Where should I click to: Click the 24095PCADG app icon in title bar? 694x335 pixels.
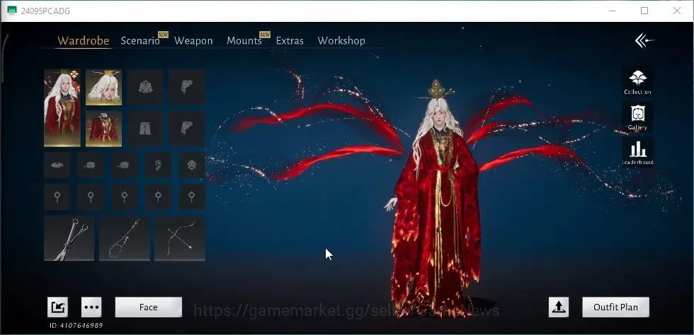click(12, 11)
